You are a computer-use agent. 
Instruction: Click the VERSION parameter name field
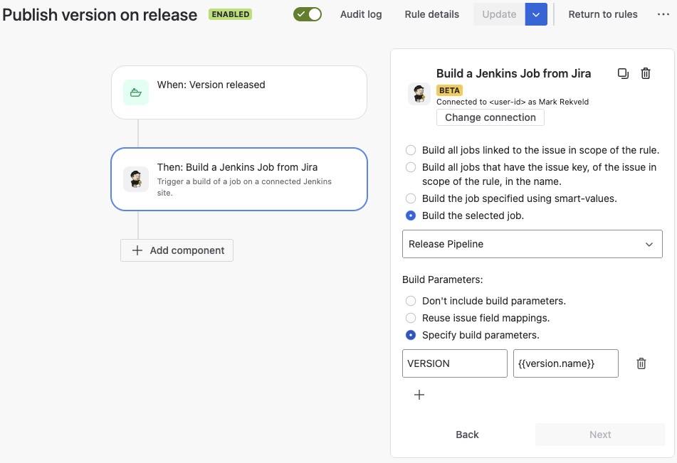click(x=455, y=363)
